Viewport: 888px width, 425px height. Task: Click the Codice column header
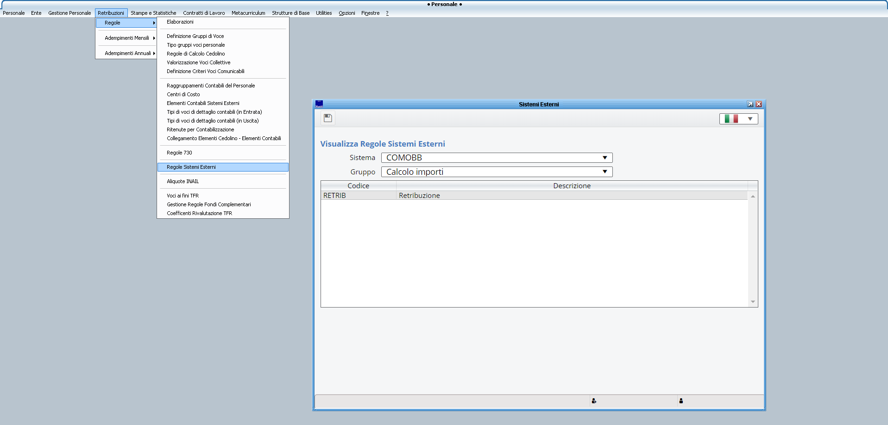pyautogui.click(x=358, y=186)
